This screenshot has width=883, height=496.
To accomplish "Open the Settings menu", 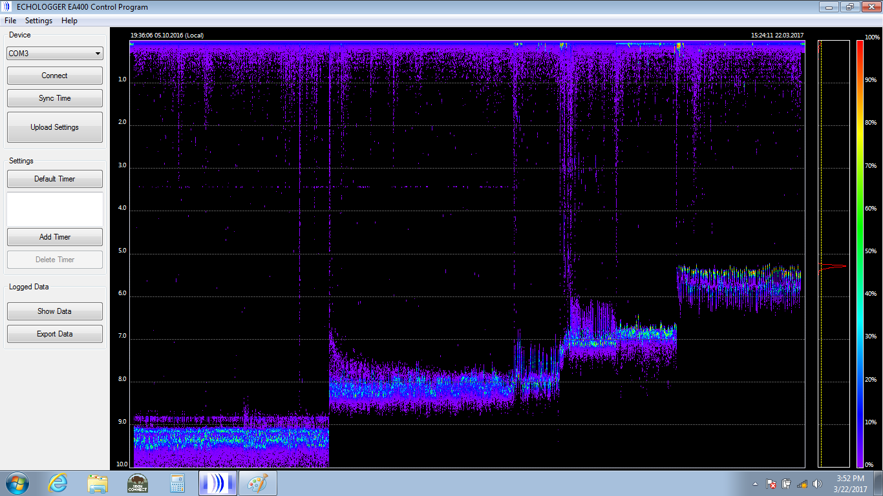I will 39,21.
